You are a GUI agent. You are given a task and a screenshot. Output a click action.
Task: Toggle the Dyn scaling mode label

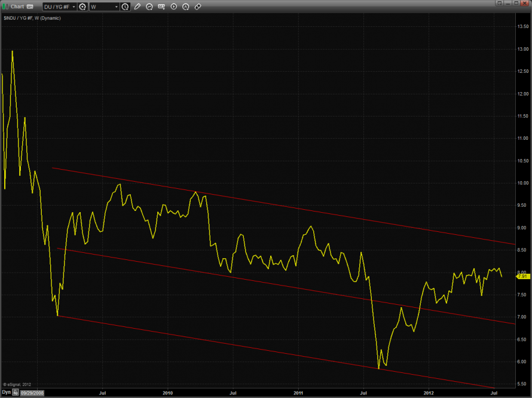coord(7,393)
